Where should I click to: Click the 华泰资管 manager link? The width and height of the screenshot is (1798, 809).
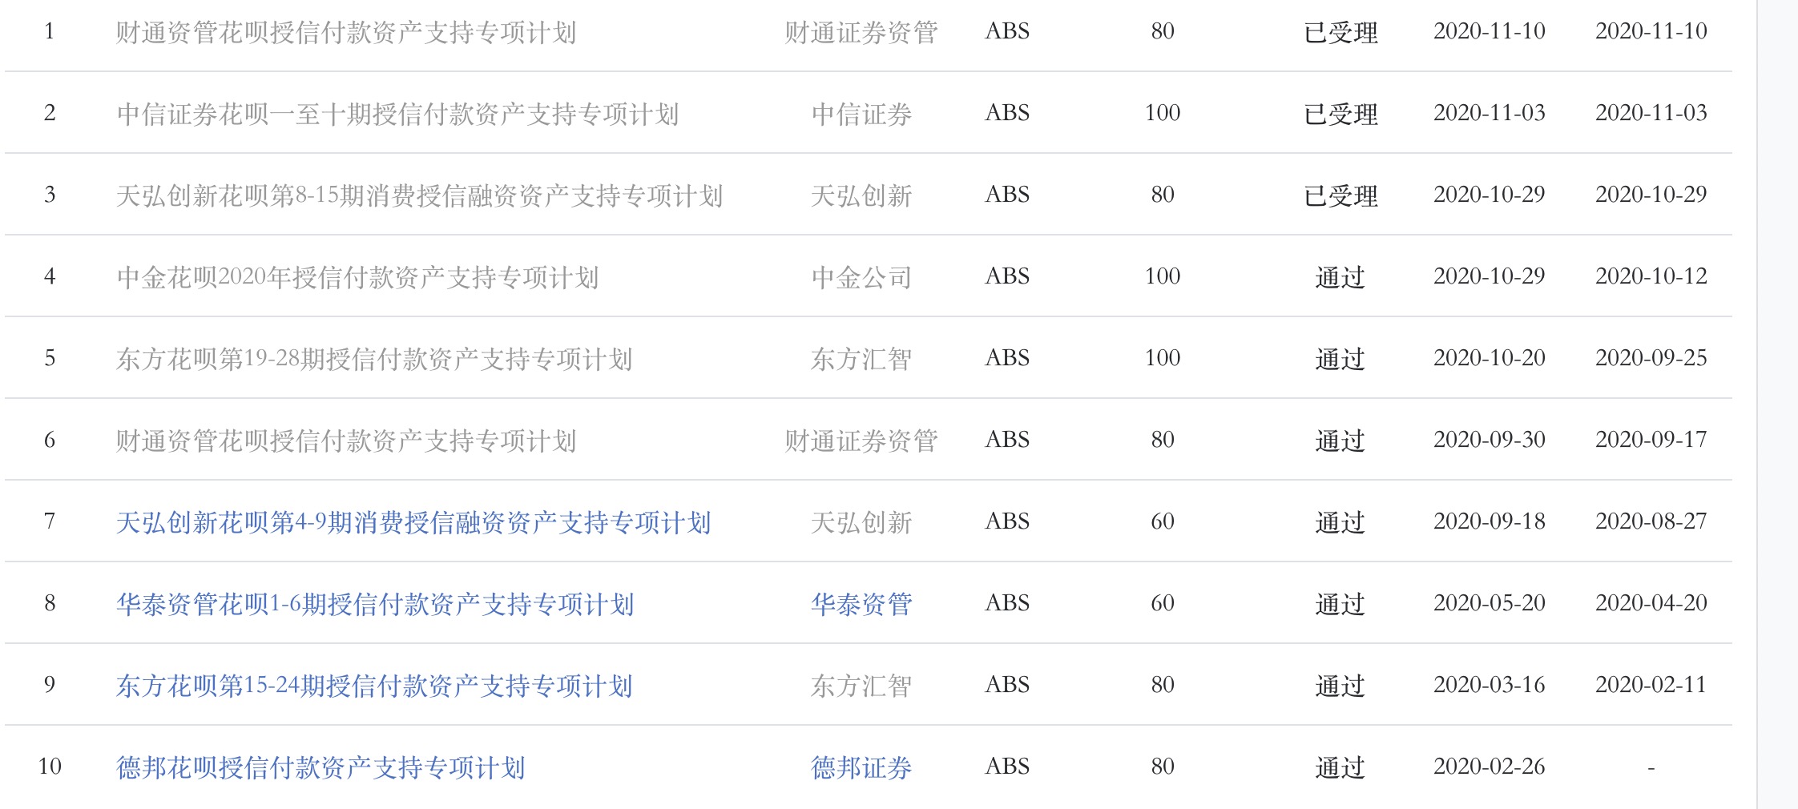tap(861, 604)
